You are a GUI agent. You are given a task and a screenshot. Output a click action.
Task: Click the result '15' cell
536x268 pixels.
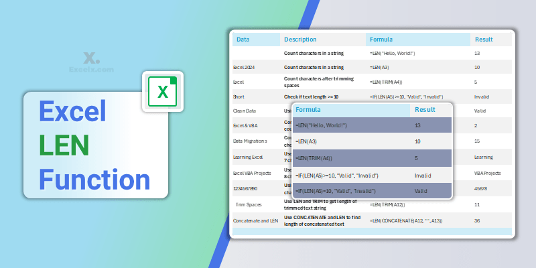(477, 141)
